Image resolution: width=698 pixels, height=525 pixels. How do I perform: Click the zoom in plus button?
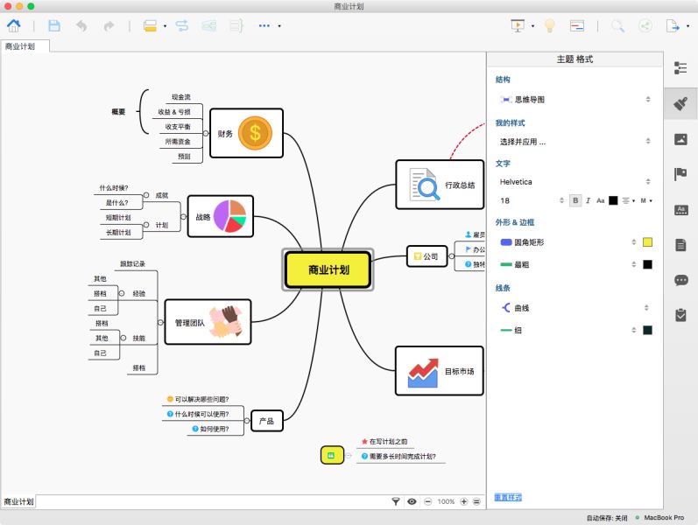tap(464, 501)
